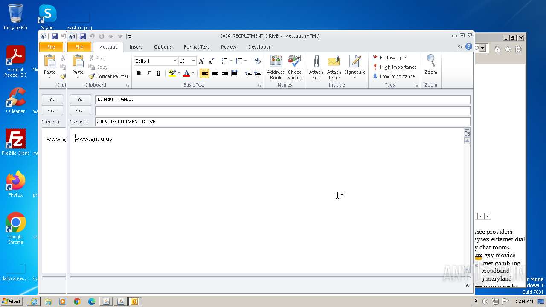Switch to the Insert tab

pos(136,47)
